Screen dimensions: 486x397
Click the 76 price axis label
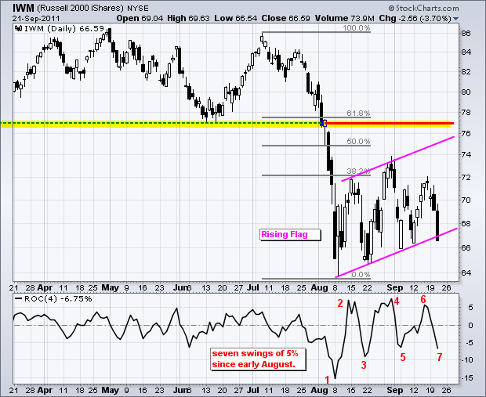tap(466, 133)
